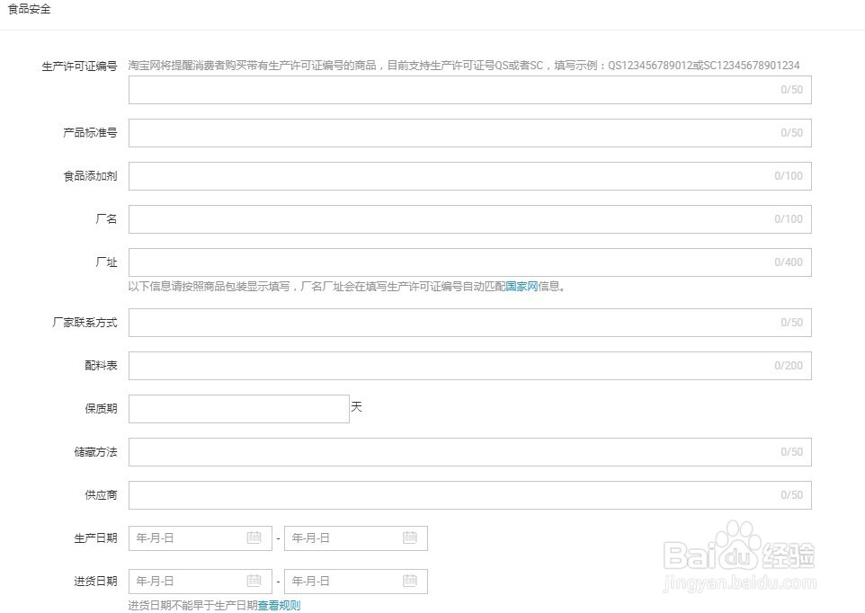Screen dimensions: 865x613
Task: Click the 进货日期 start date field
Action: click(x=201, y=581)
